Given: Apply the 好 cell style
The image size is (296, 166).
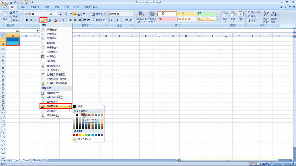Looking at the screenshot, I should tap(206, 14).
